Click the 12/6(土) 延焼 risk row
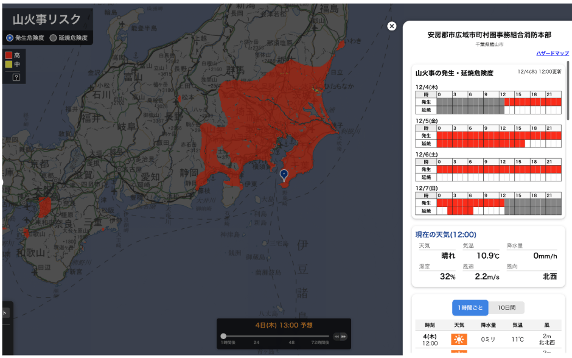The width and height of the screenshot is (572, 358). pos(499,177)
